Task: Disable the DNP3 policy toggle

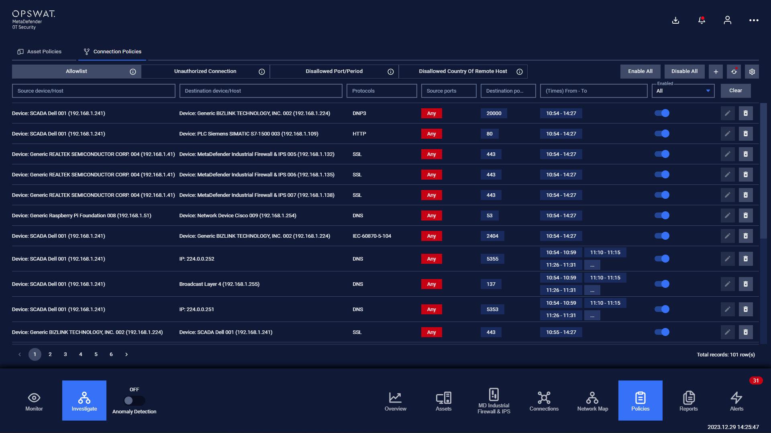Action: 662,113
